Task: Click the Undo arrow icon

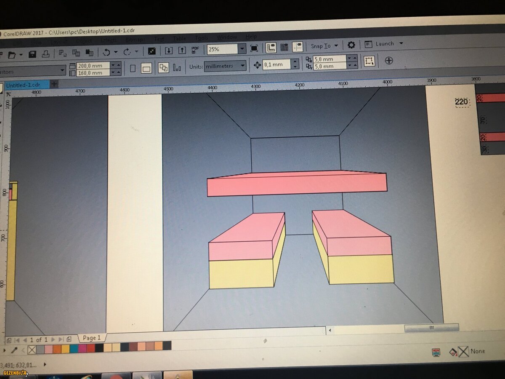Action: pos(106,52)
